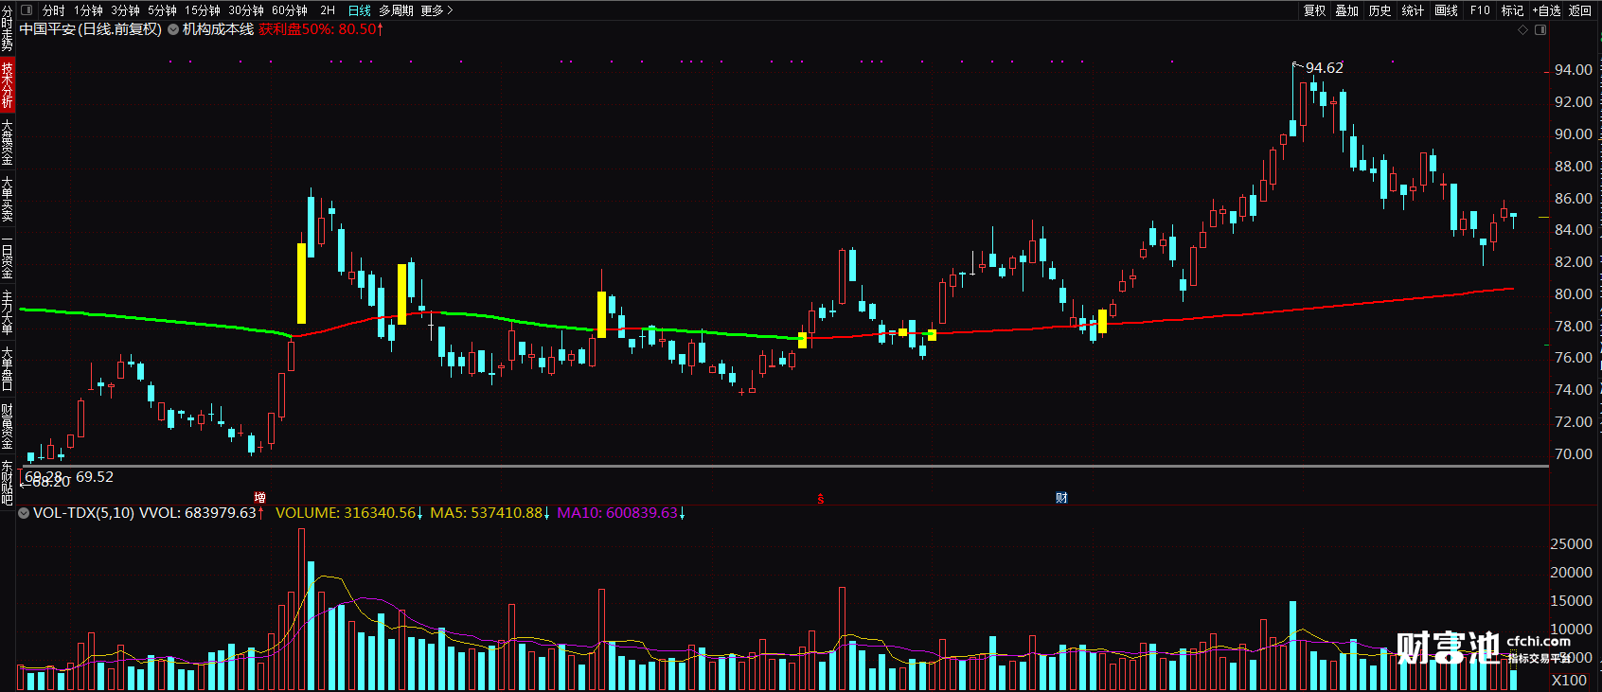Open 东财贴吧 in left sidebar
This screenshot has width=1602, height=692.
coord(8,483)
